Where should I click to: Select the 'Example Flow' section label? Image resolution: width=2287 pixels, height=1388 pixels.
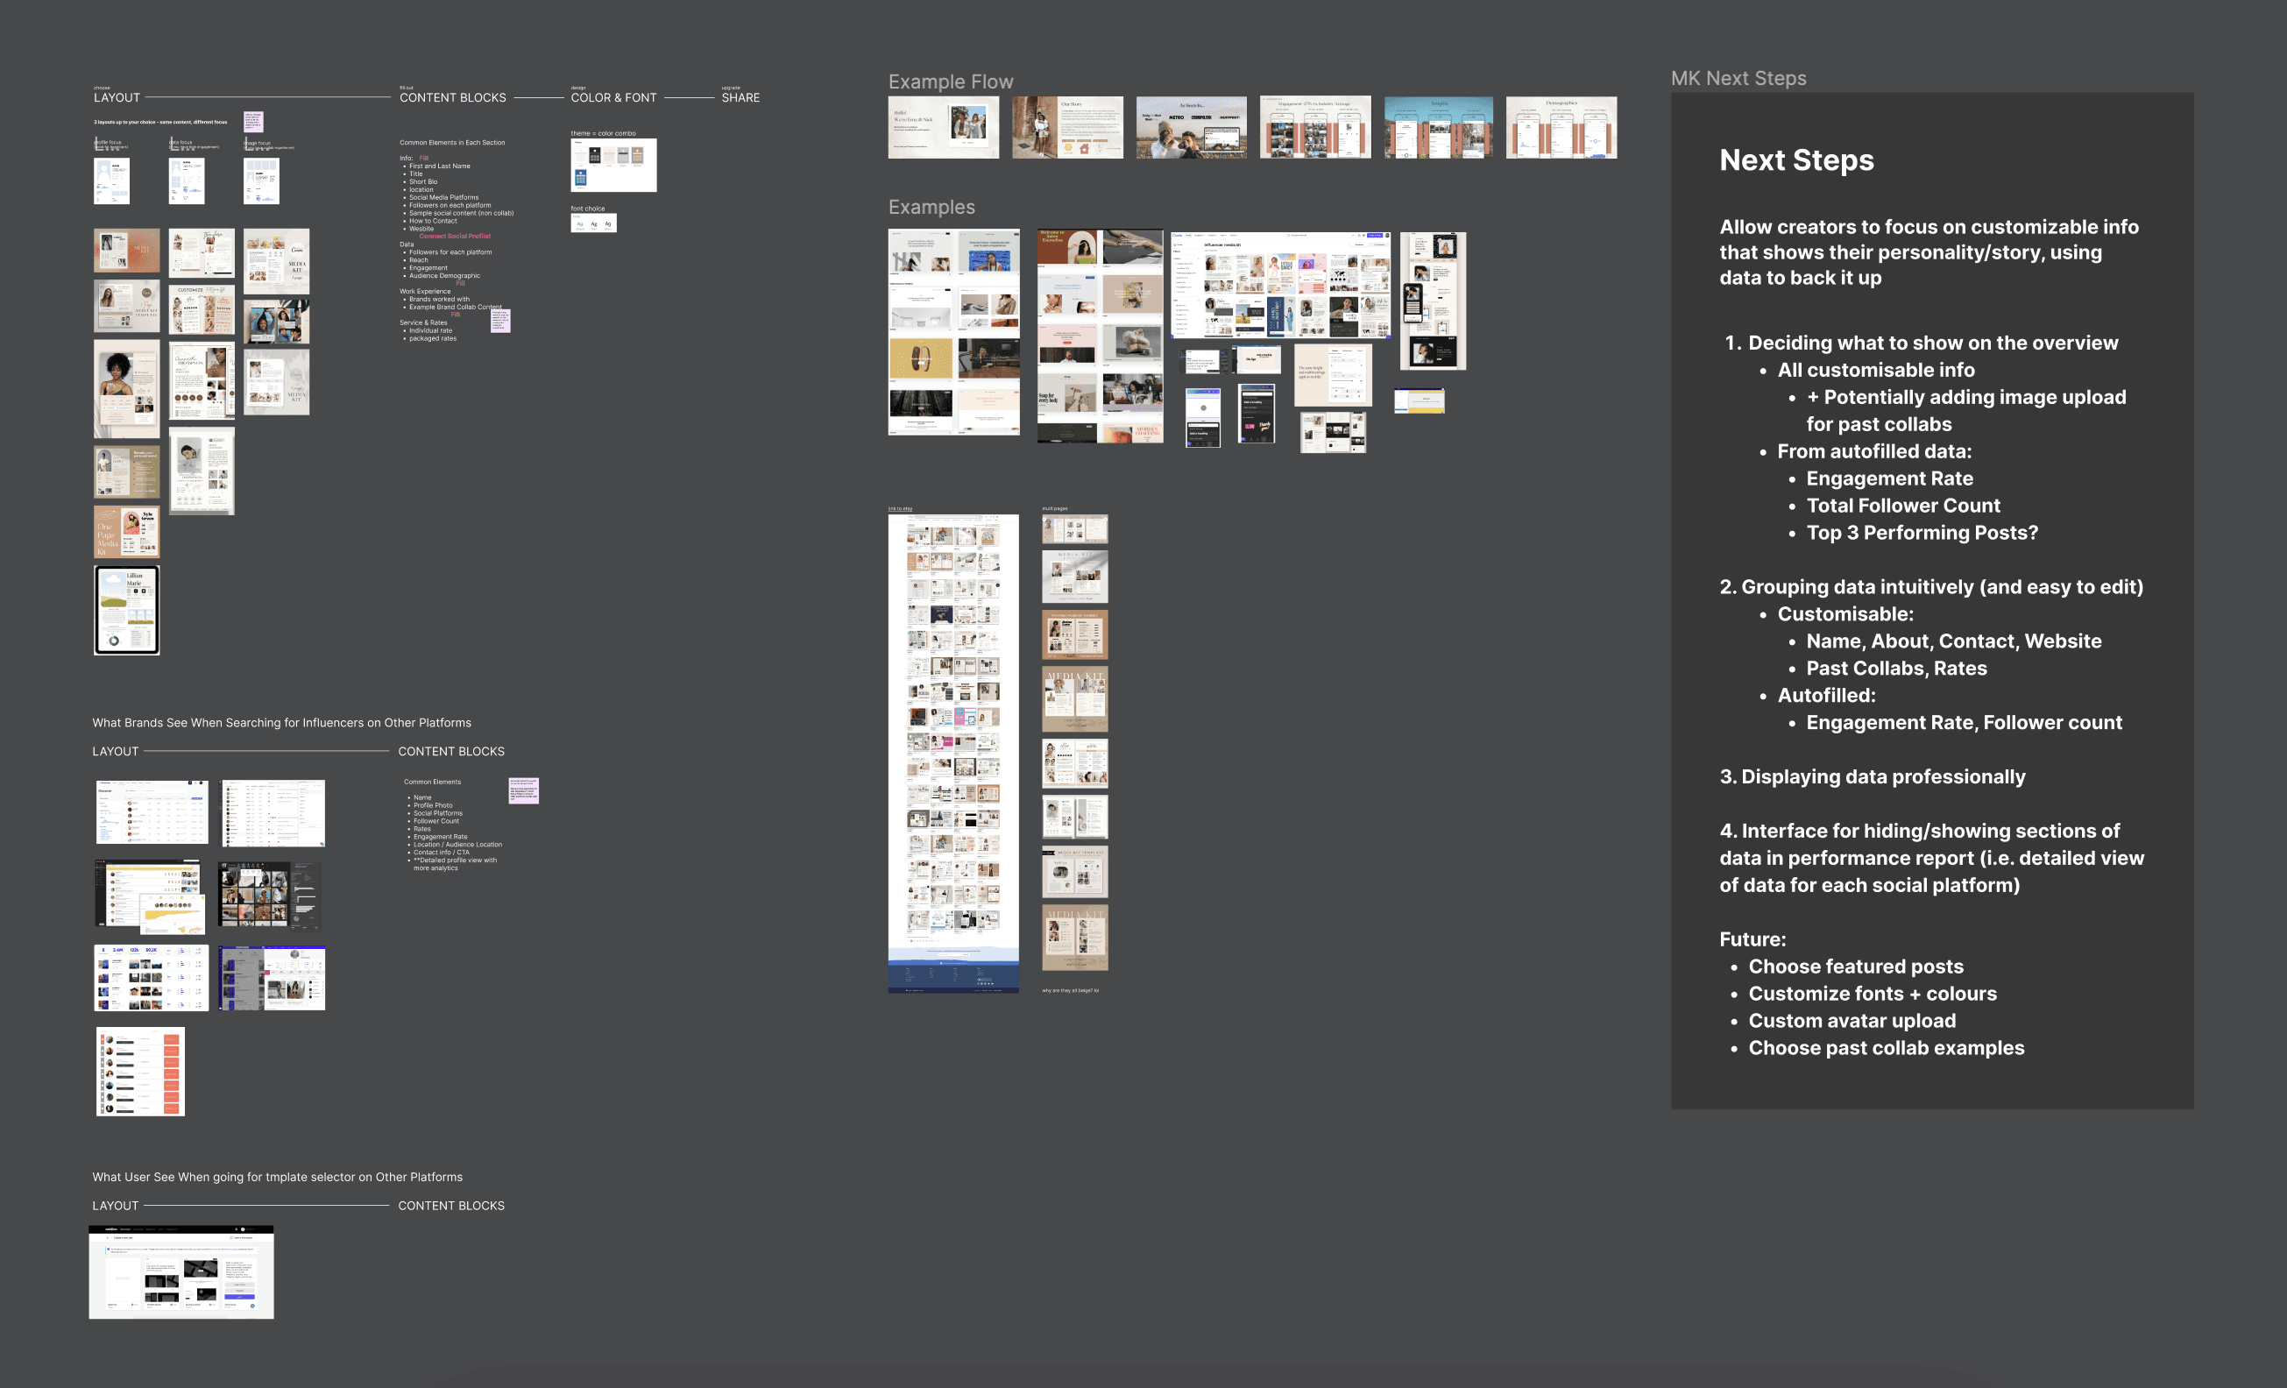(x=950, y=81)
